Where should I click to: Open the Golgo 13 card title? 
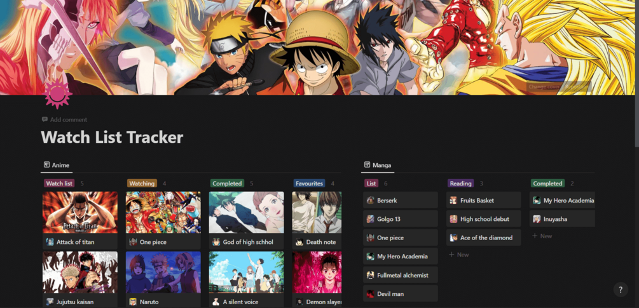point(388,219)
